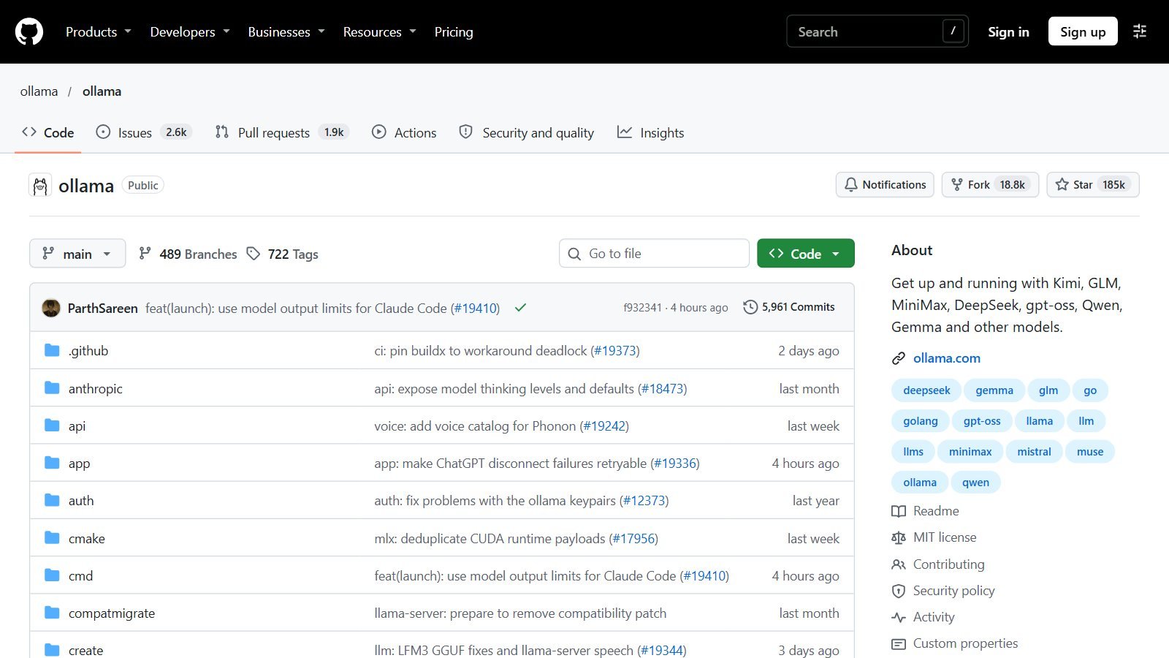
Task: Open pull request #19336 link
Action: (676, 464)
